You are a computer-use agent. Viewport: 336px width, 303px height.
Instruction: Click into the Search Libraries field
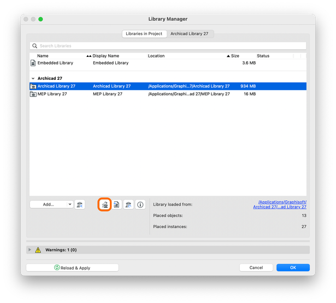click(168, 46)
